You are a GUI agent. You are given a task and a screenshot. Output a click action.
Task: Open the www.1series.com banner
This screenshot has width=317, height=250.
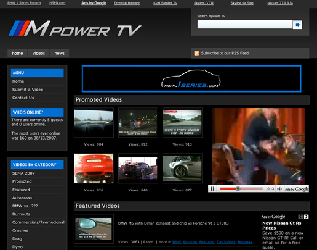click(x=191, y=78)
